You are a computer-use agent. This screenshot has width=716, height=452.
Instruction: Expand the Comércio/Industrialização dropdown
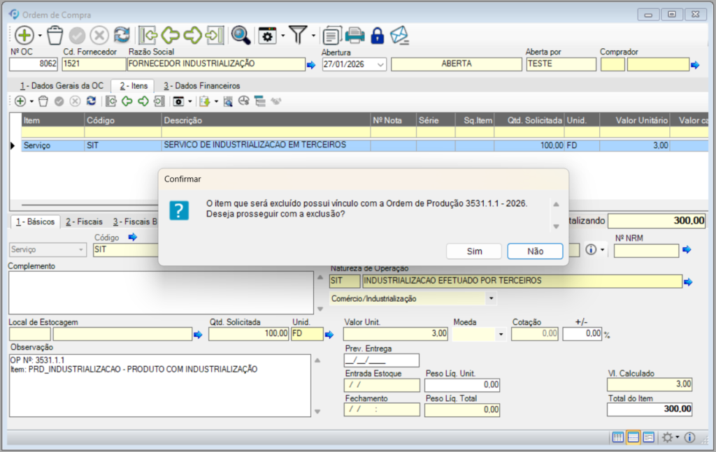[x=491, y=298]
